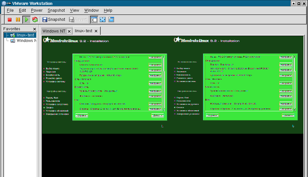This screenshot has height=177, width=308.
Task: Reset the virtual machine with the red-green arrows icon
Action: click(35, 20)
